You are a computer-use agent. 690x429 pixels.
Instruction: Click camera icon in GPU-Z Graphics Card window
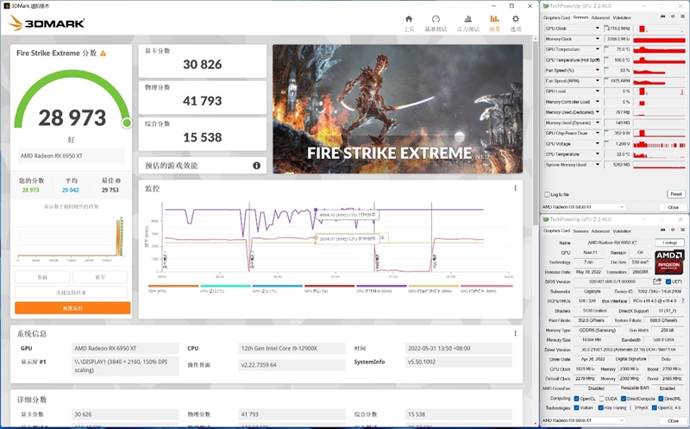tap(662, 230)
